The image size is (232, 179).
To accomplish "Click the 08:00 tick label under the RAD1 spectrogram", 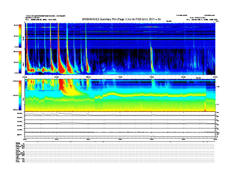I will click(88, 77).
